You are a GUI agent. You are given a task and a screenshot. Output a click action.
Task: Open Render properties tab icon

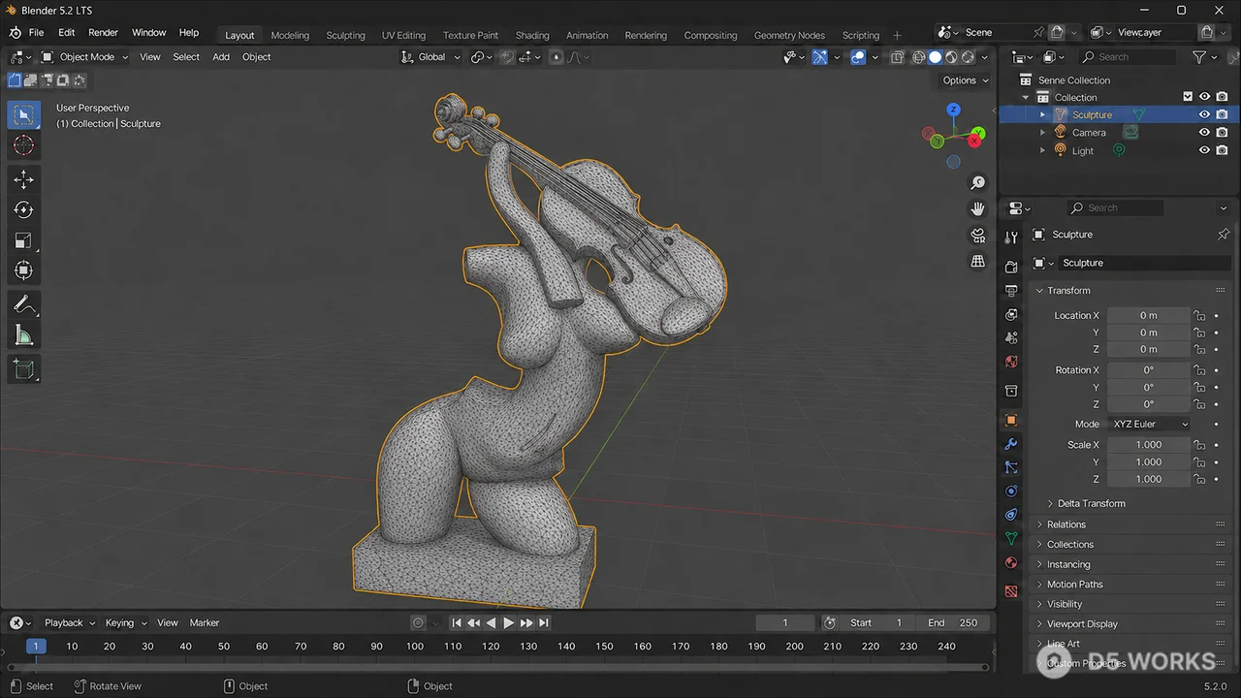[x=1011, y=267]
